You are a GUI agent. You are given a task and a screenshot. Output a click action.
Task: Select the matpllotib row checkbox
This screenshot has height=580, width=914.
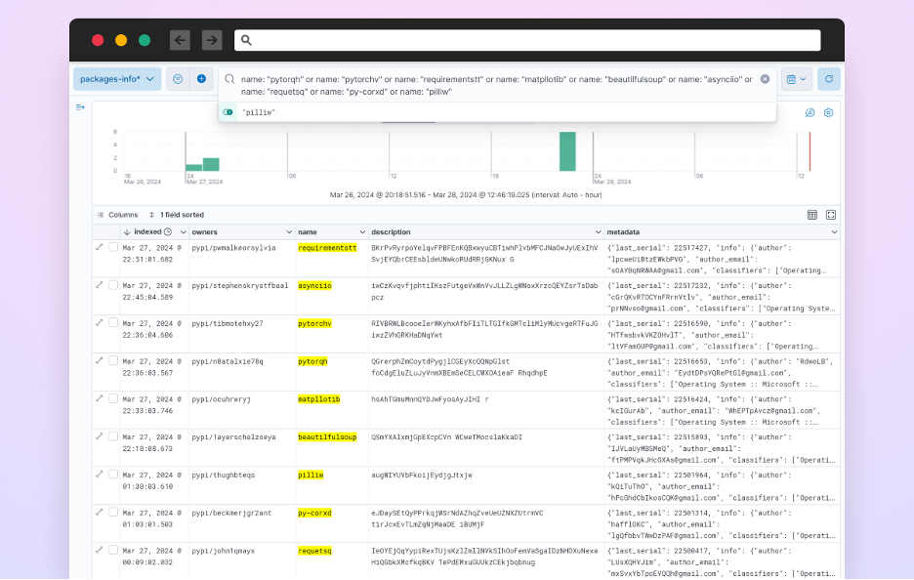(x=113, y=398)
